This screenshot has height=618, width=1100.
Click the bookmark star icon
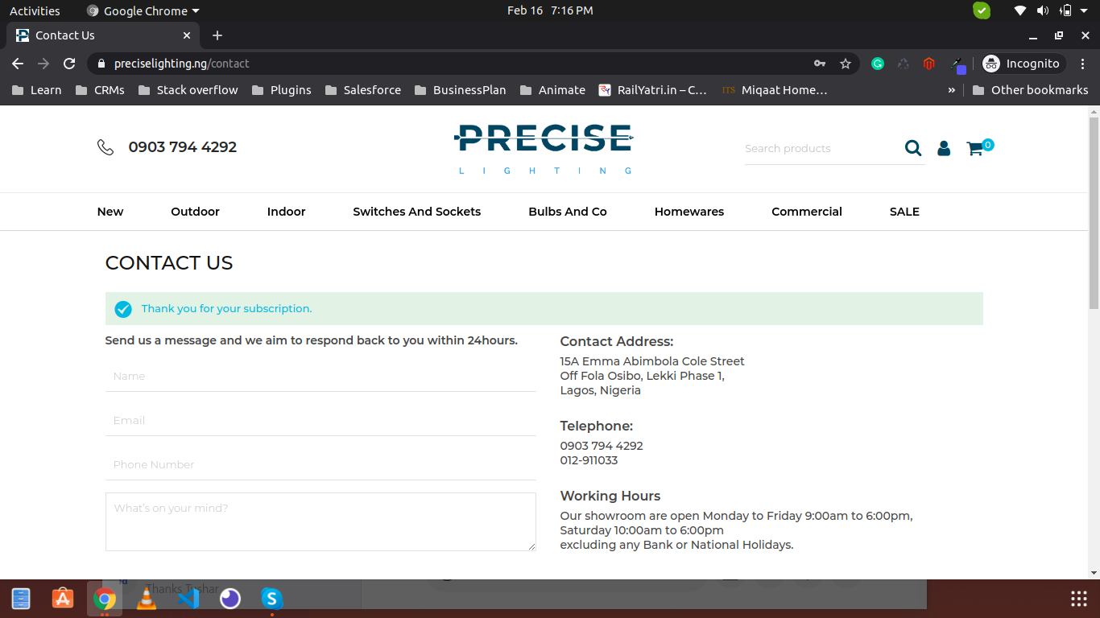coord(846,64)
